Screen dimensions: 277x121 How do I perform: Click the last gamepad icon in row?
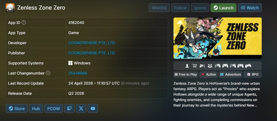pos(248,66)
